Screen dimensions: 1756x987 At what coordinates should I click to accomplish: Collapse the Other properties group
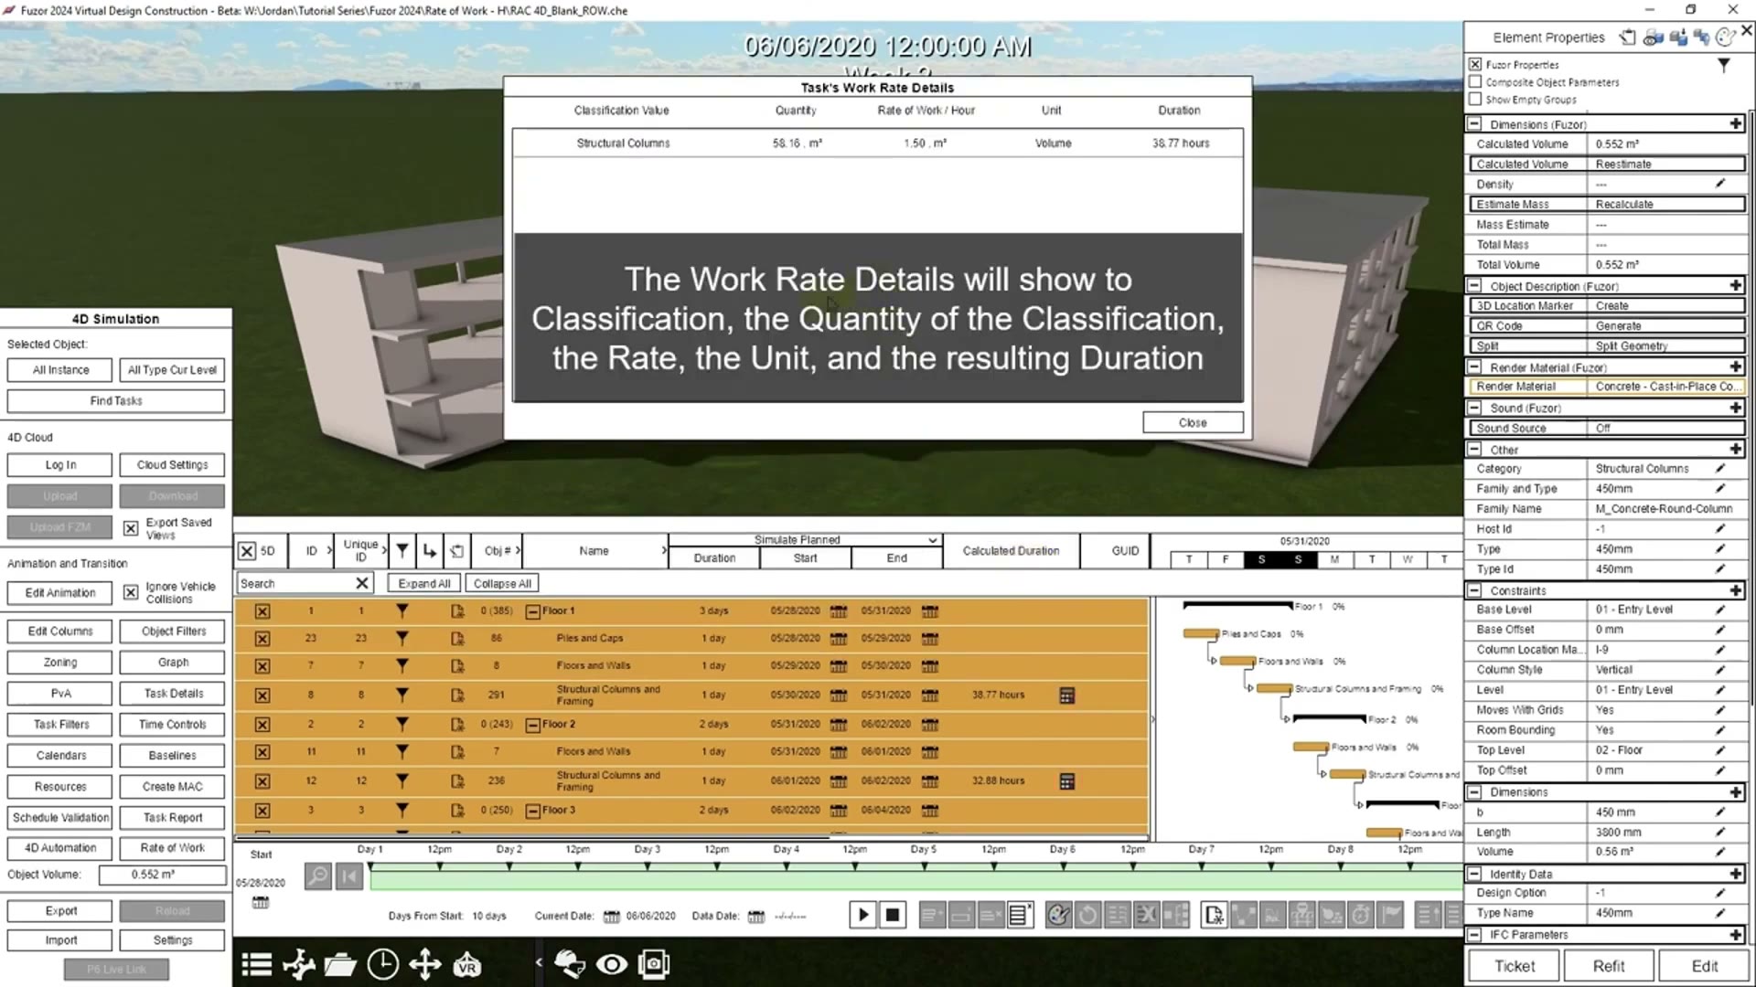1474,449
